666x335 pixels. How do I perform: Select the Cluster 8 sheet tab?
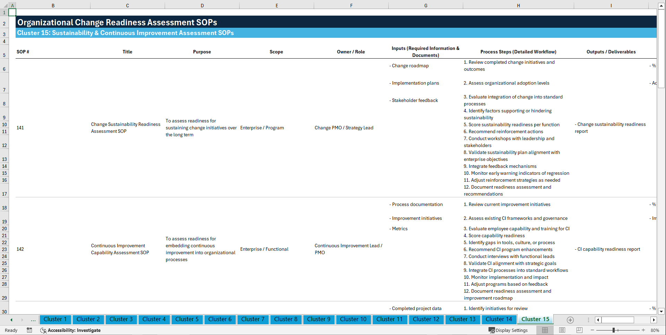[286, 319]
